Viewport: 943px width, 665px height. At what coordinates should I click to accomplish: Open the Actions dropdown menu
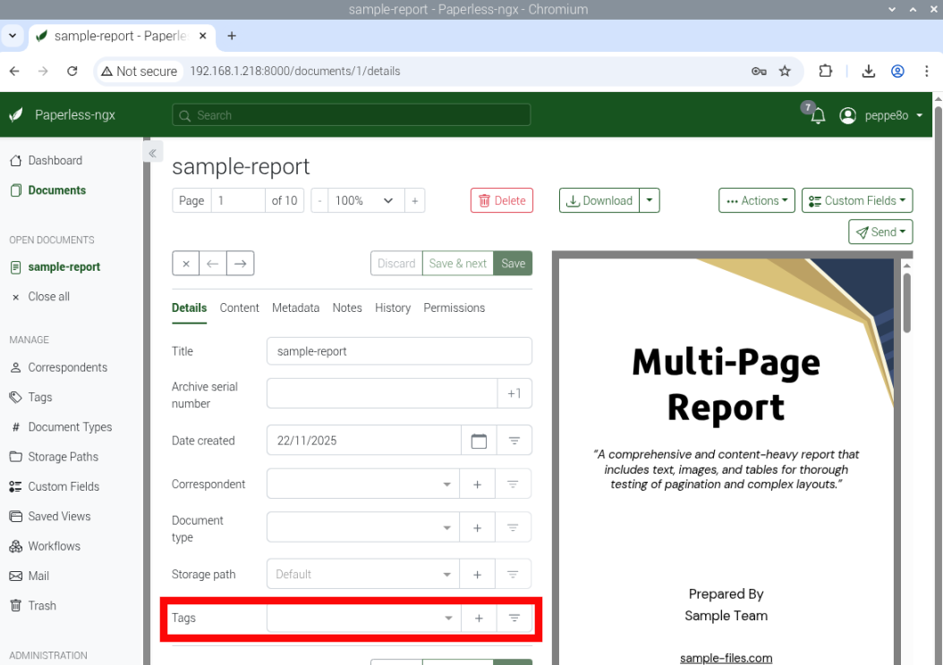(756, 200)
